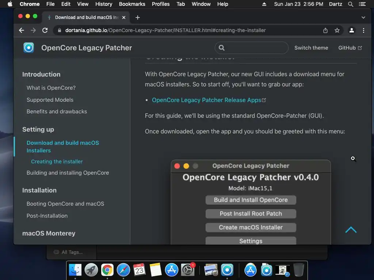374x280 pixels.
Task: Click the eject icon in menu bar
Action: pos(264,4)
